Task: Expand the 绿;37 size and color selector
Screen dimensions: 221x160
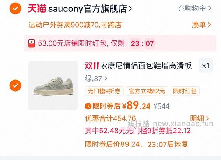Action: click(x=96, y=78)
